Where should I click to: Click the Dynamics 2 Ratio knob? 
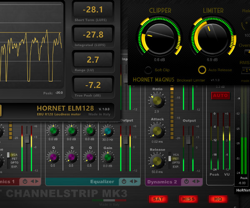pos(157,100)
